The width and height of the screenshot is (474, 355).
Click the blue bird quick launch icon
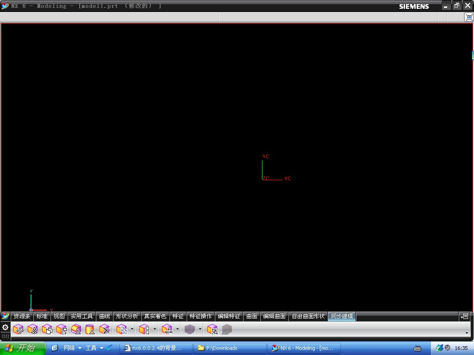click(109, 348)
